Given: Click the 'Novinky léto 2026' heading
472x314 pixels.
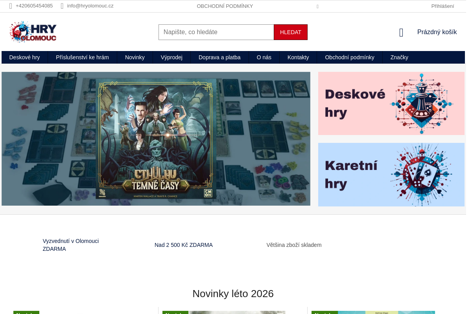Looking at the screenshot, I should (233, 294).
